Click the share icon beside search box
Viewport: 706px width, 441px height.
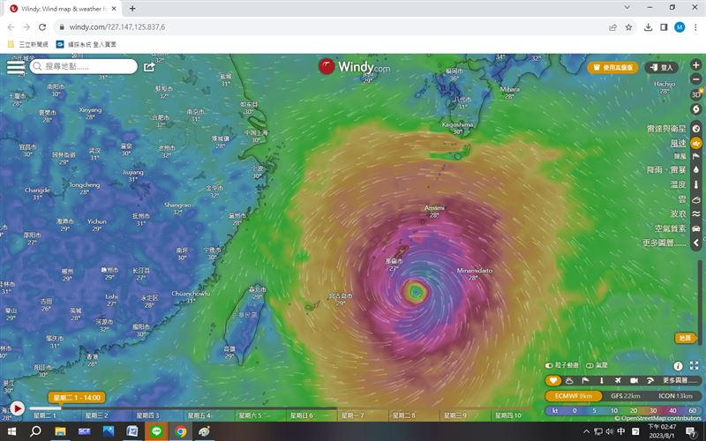(149, 66)
